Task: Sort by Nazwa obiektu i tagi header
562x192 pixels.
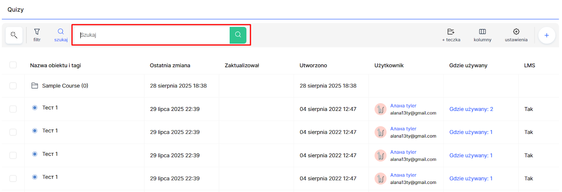Action: pos(55,65)
